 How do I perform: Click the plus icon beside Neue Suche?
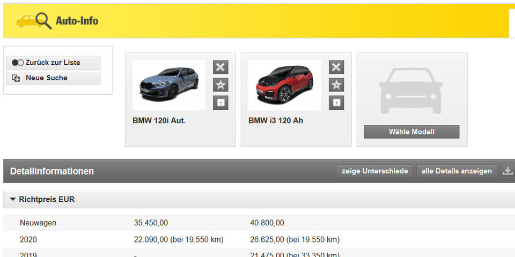click(x=16, y=78)
